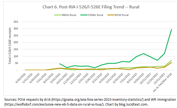
Task: Click the ROW line's final data point
Action: point(172,63)
